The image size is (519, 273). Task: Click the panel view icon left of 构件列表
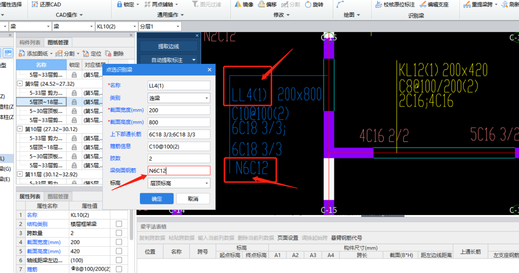coord(8,53)
